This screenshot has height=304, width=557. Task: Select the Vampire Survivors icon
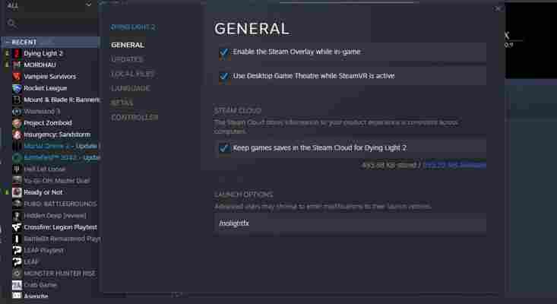click(17, 76)
